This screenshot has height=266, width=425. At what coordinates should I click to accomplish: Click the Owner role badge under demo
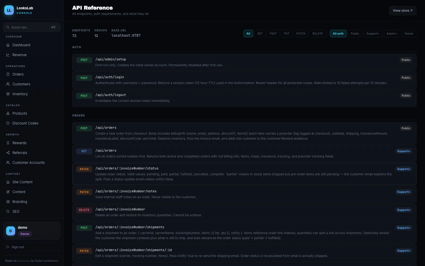[25, 234]
